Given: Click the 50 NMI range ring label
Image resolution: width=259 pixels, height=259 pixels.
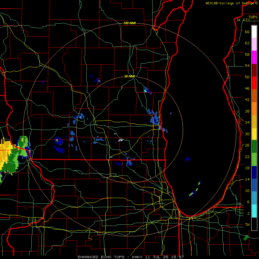Looking at the screenshot, I should tap(129, 76).
